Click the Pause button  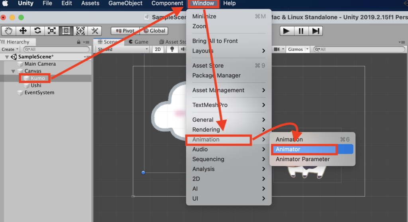click(x=301, y=31)
